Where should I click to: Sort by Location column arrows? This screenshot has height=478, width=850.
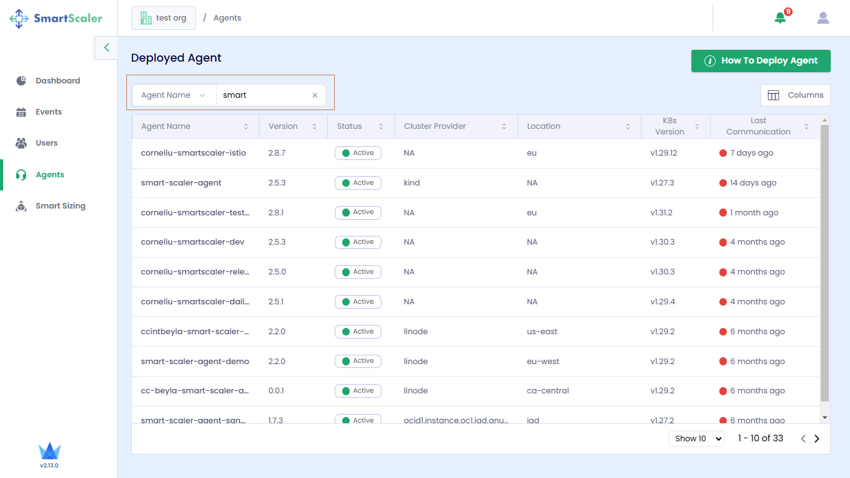click(x=628, y=126)
